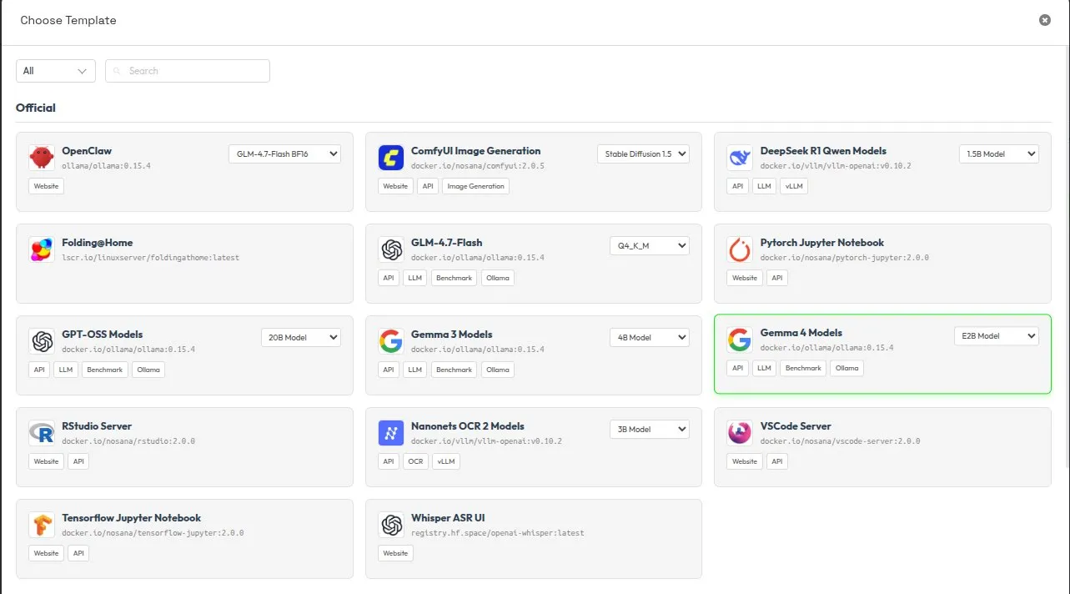
Task: Click the Gemma 3 Models Google icon
Action: [x=391, y=341]
